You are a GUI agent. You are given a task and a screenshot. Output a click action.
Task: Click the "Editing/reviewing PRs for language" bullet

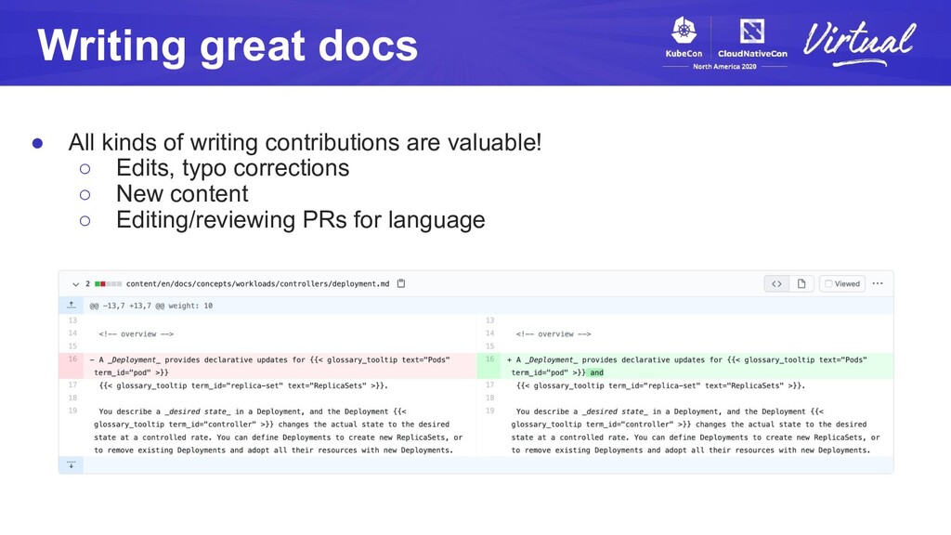(300, 219)
